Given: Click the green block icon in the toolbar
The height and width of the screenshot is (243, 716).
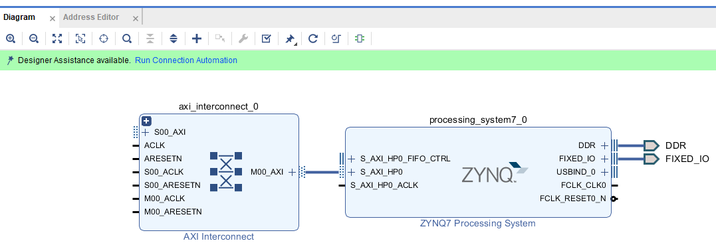Looking at the screenshot, I should 360,39.
